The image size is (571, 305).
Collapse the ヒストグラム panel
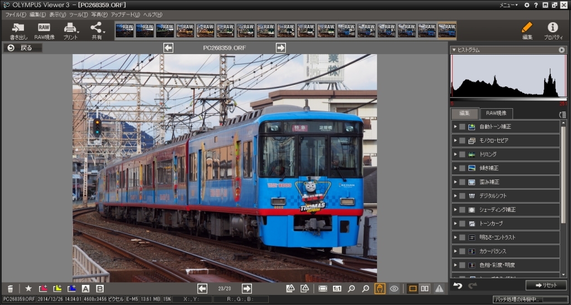click(x=454, y=50)
